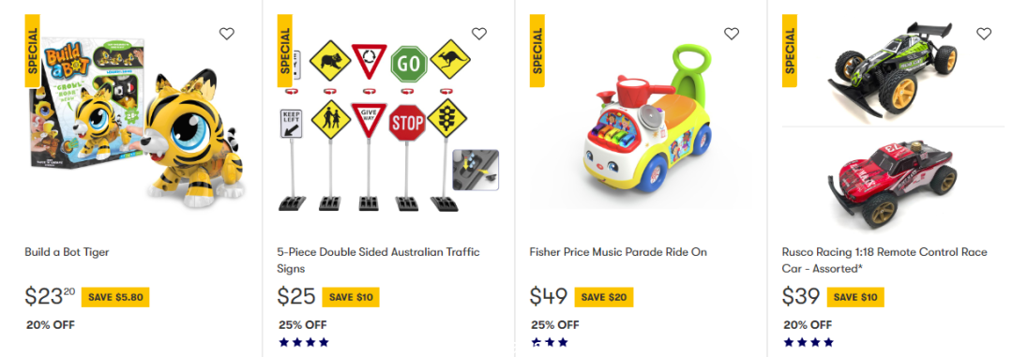Click the SPECIAL tag on the traffic signs
Viewport: 1013px width, 357px height.
click(x=285, y=51)
